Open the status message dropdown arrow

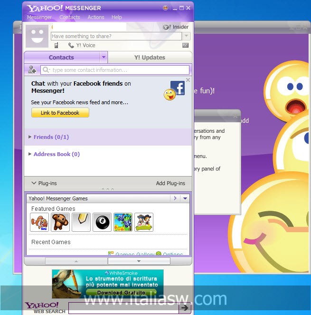click(x=186, y=36)
